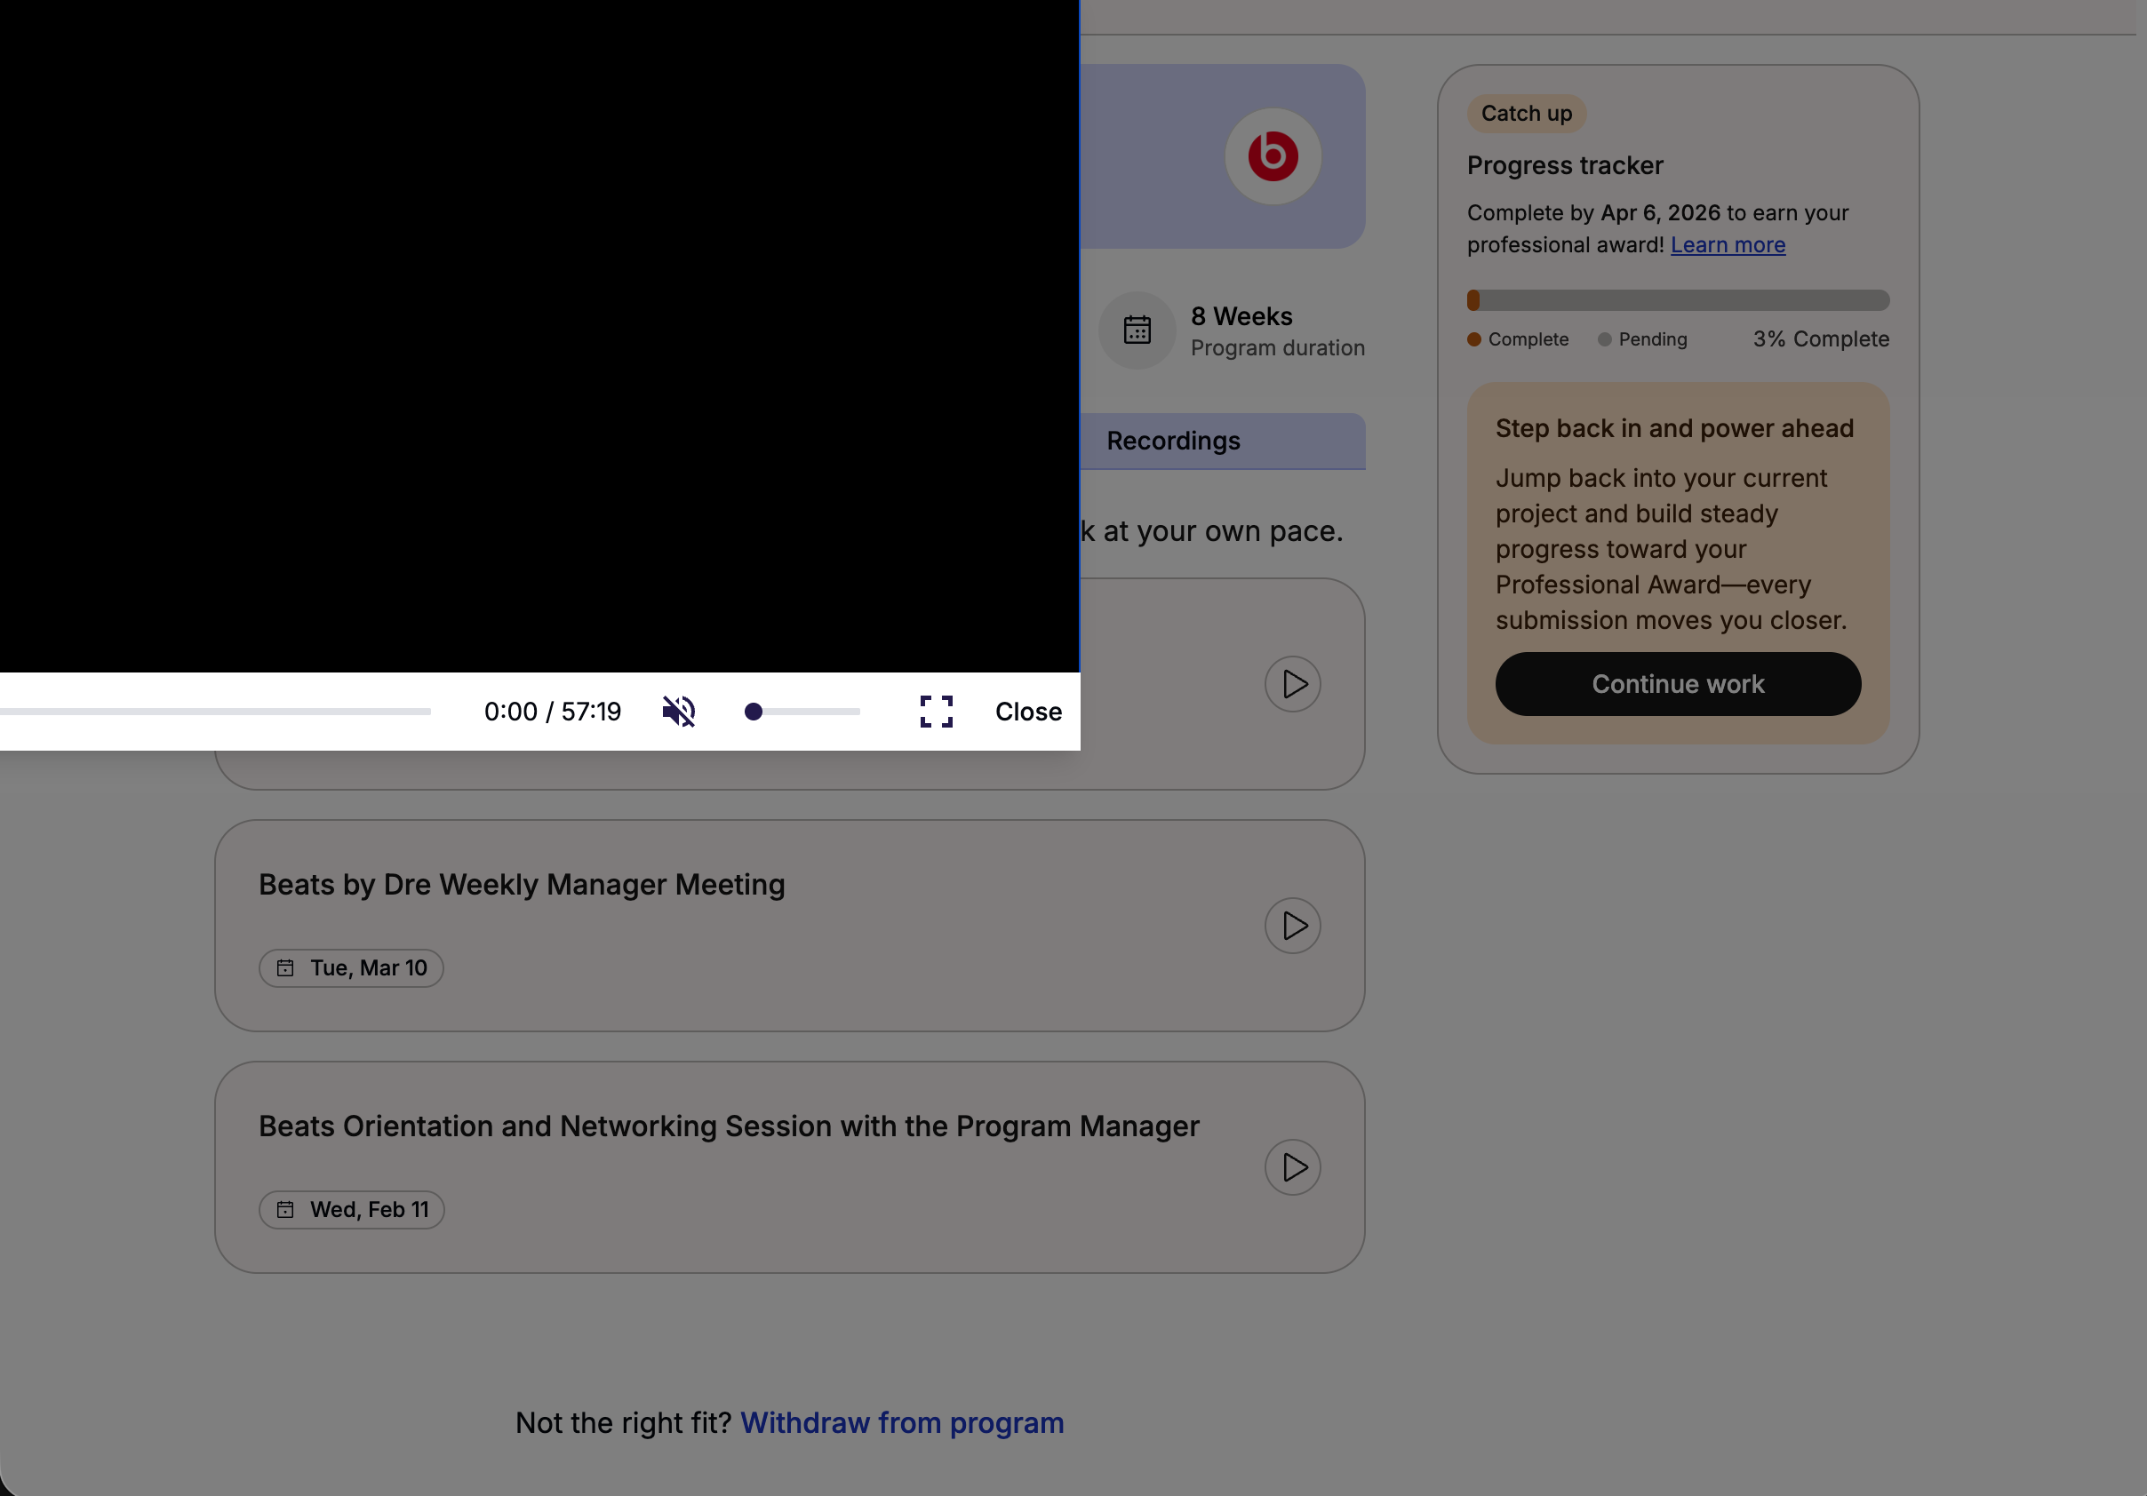Close the video player overlay

pyautogui.click(x=1027, y=712)
